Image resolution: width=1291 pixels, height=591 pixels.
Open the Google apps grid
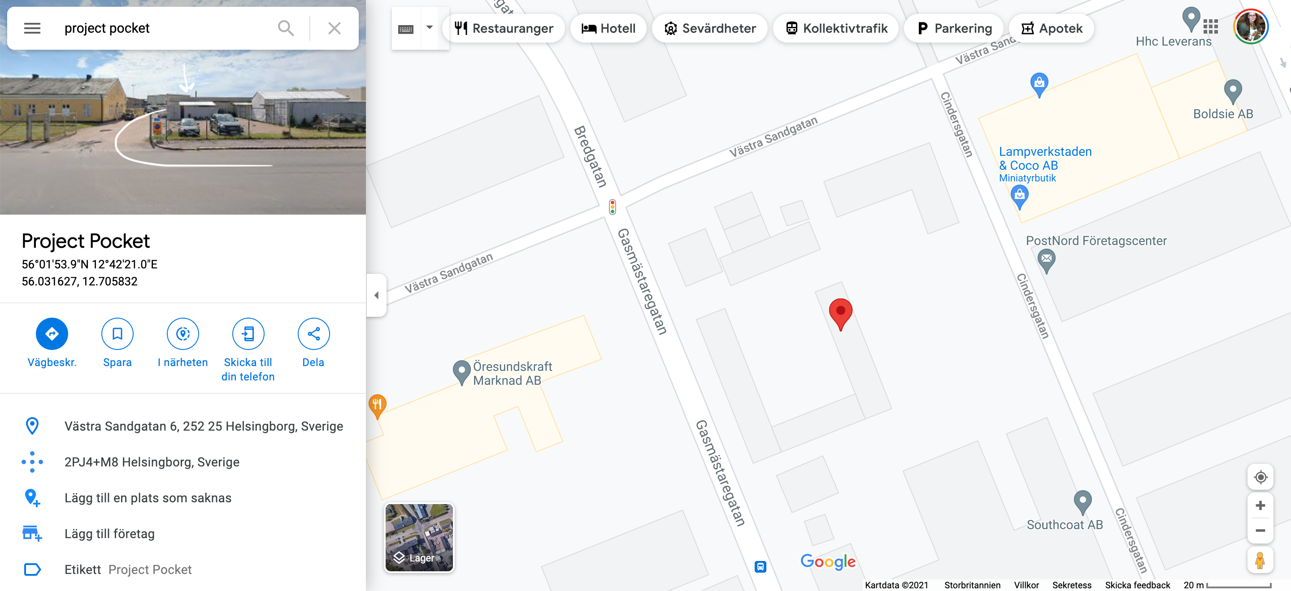(1210, 26)
